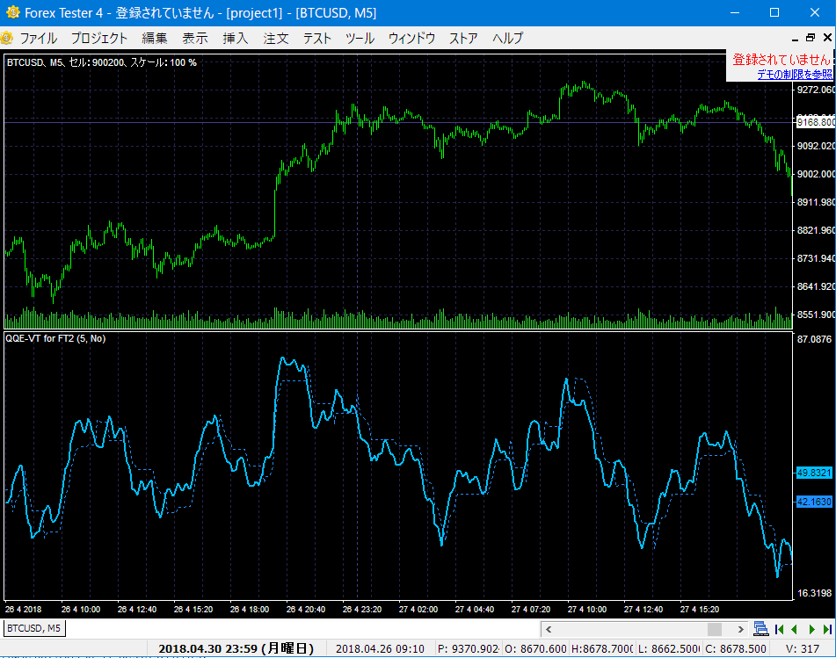836x658 pixels.
Task: Click the 2018.04.26 09:10 status bar time
Action: click(380, 648)
